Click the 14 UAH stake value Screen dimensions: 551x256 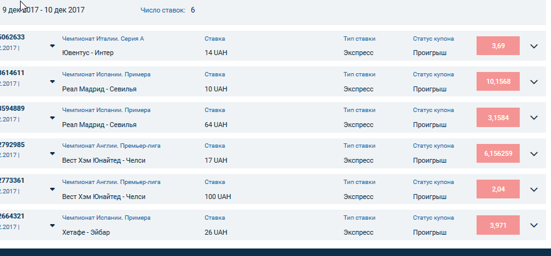coord(216,53)
